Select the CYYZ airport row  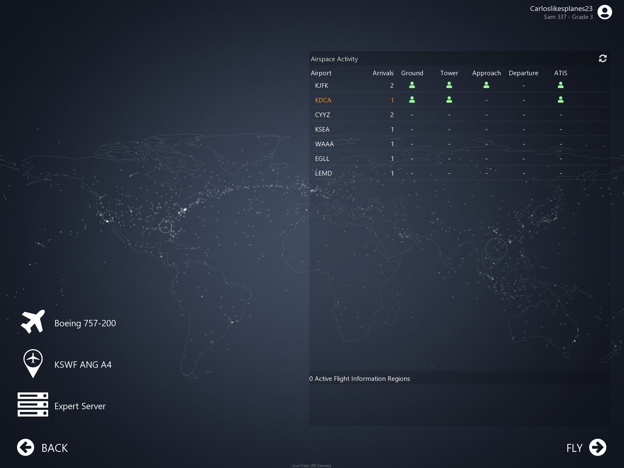(323, 115)
